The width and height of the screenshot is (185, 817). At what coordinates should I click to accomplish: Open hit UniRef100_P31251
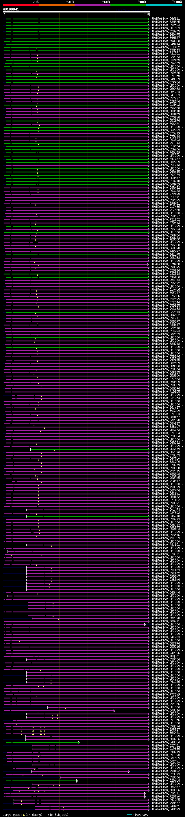pyautogui.click(x=166, y=54)
